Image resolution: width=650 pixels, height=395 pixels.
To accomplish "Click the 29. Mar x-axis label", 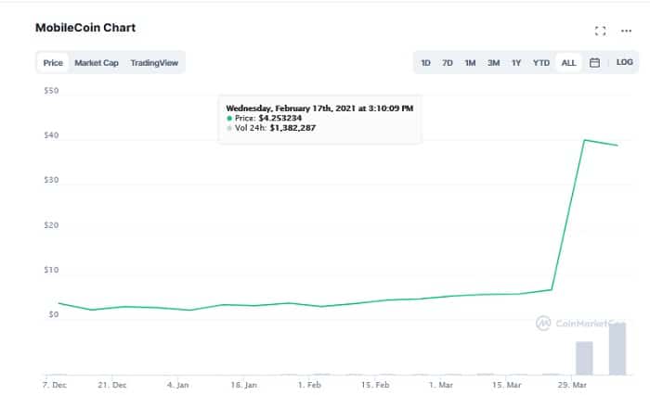I will click(572, 385).
